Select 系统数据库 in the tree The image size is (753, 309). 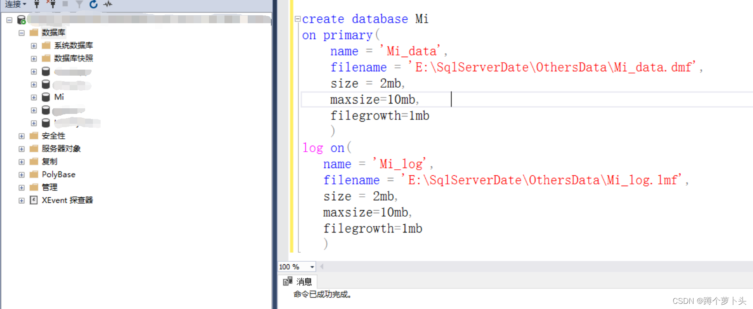click(74, 46)
